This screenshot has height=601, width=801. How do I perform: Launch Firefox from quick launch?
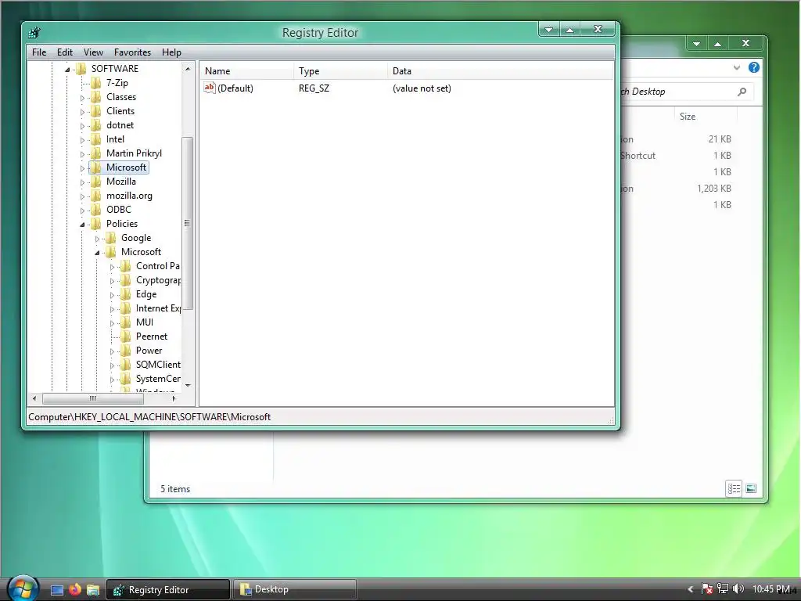(x=75, y=589)
